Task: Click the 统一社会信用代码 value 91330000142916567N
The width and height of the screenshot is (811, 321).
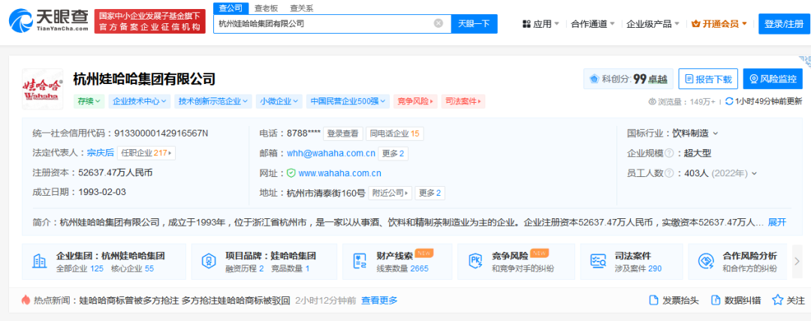Action: click(x=161, y=133)
